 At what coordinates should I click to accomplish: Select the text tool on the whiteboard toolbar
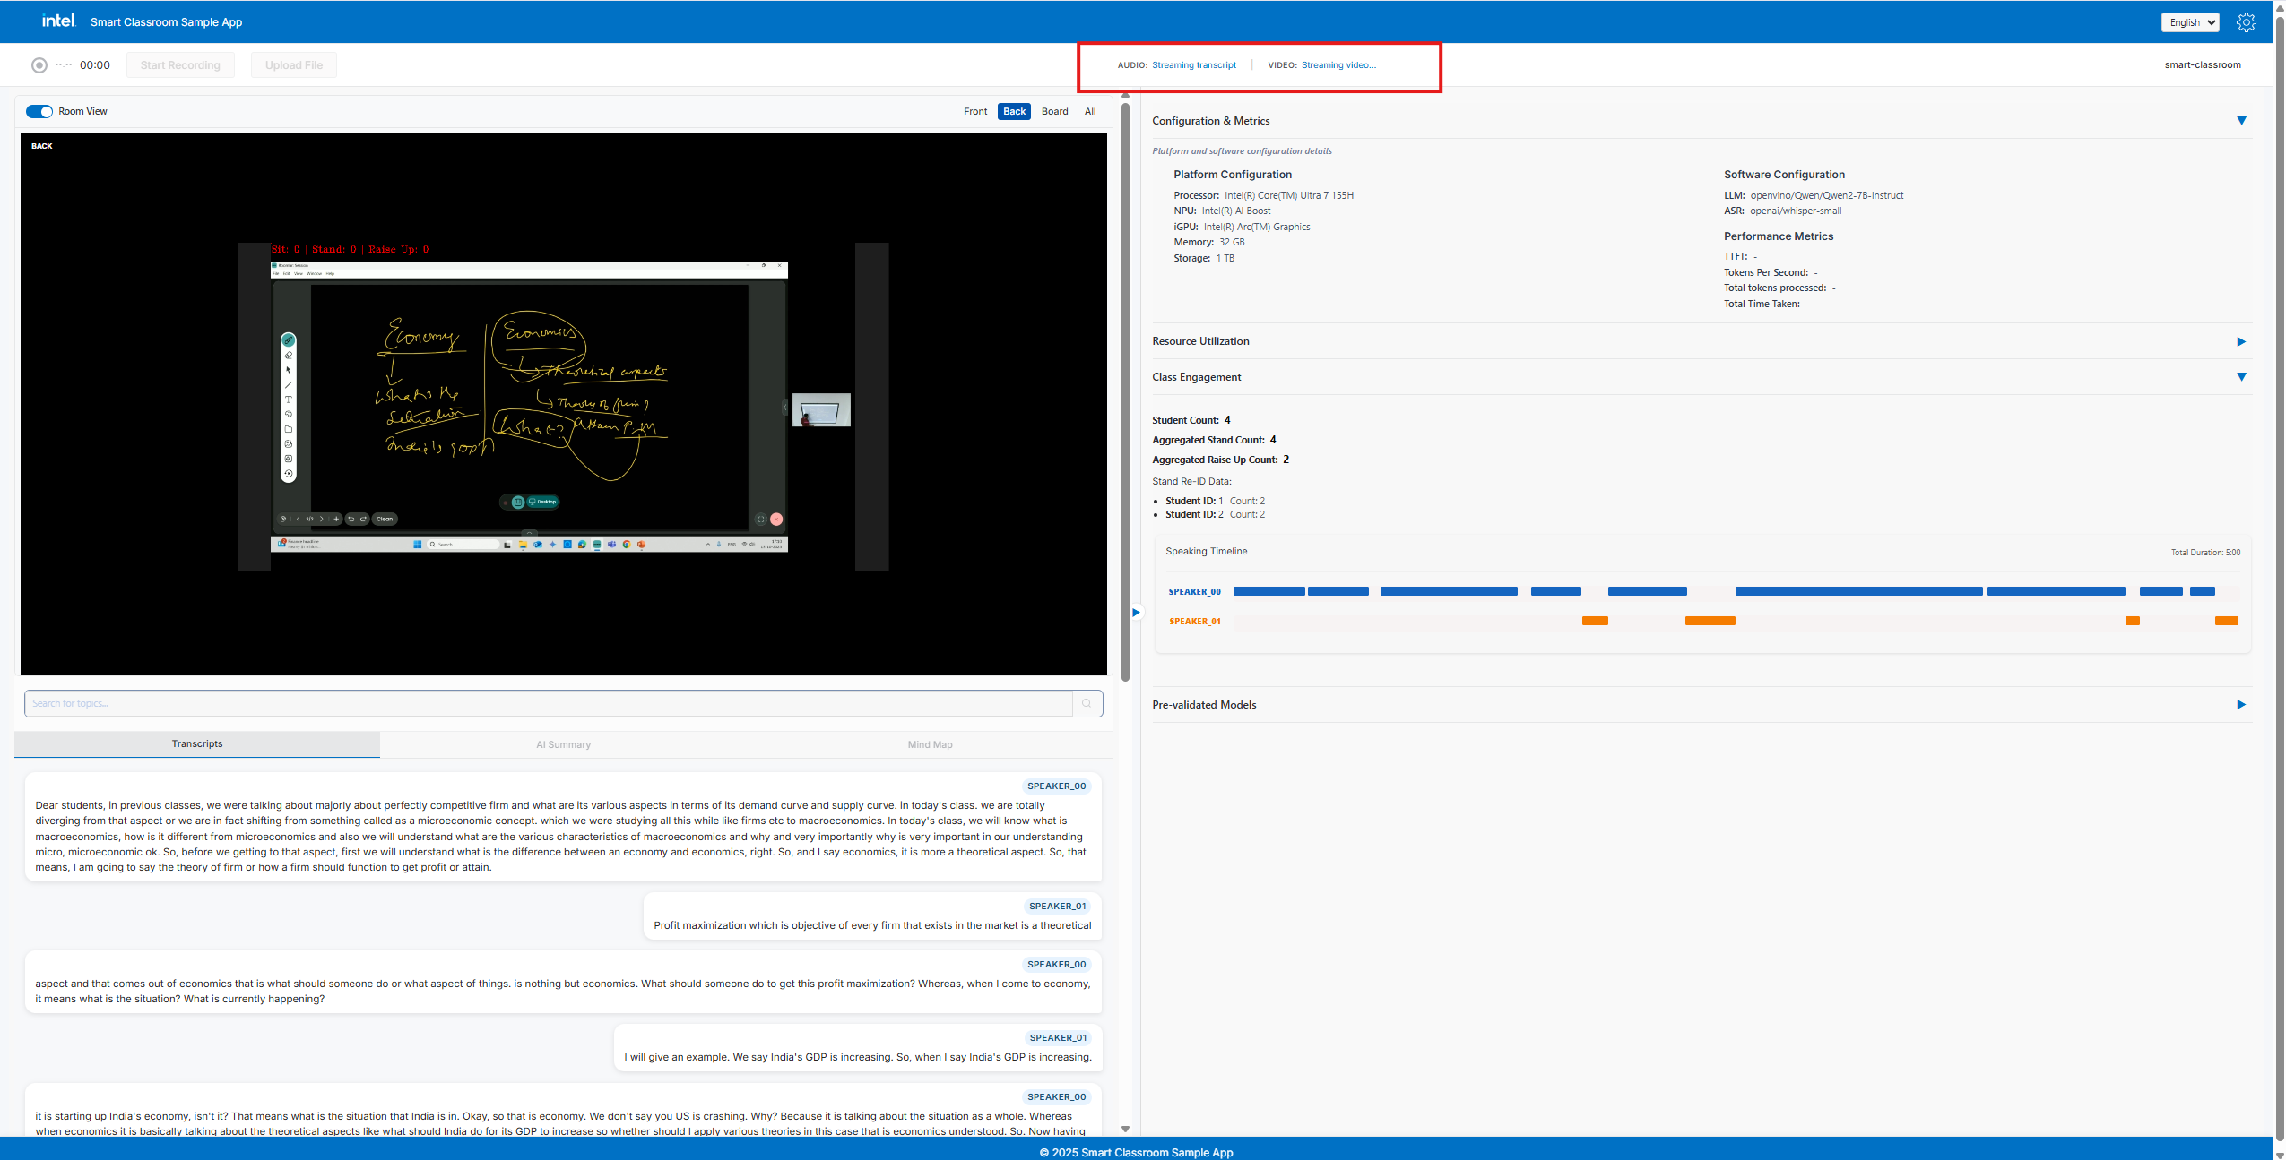pyautogui.click(x=289, y=400)
